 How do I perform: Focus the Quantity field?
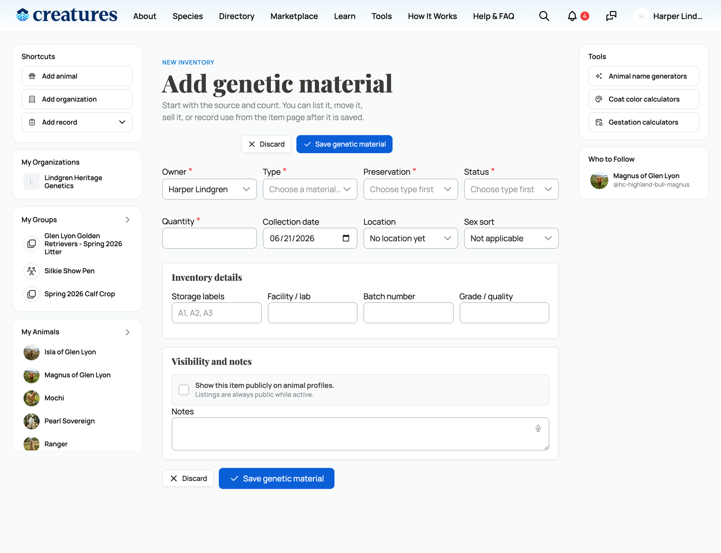209,238
